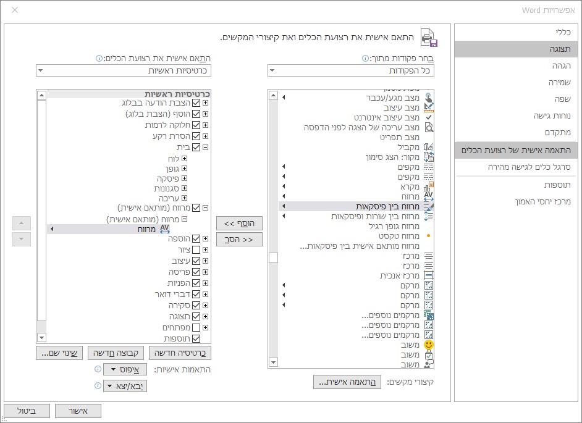Click the שינוי שם... button
Image resolution: width=582 pixels, height=423 pixels.
pos(59,353)
